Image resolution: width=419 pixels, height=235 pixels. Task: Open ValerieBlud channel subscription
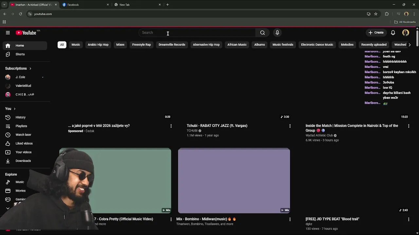point(25,86)
